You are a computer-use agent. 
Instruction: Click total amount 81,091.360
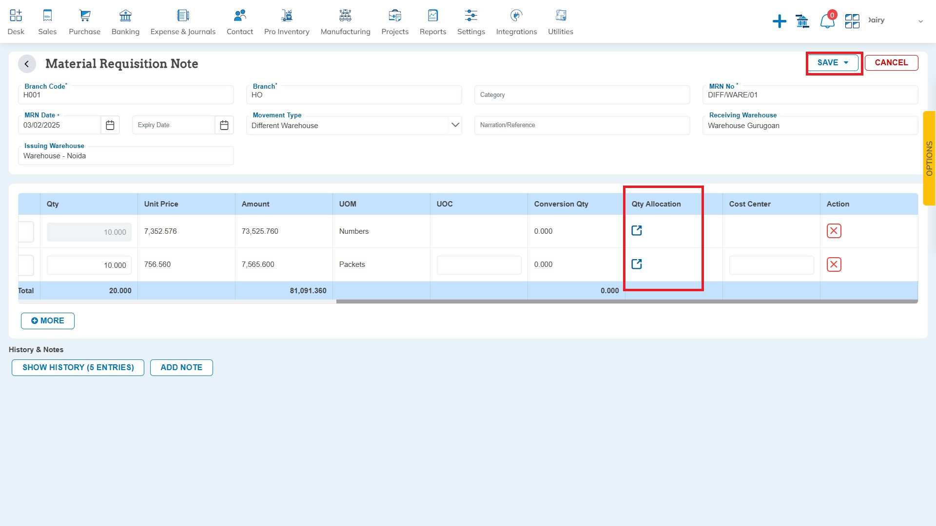pyautogui.click(x=308, y=291)
